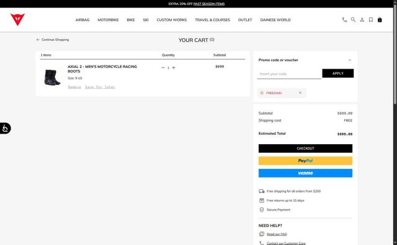Open the SKI menu

tap(146, 20)
